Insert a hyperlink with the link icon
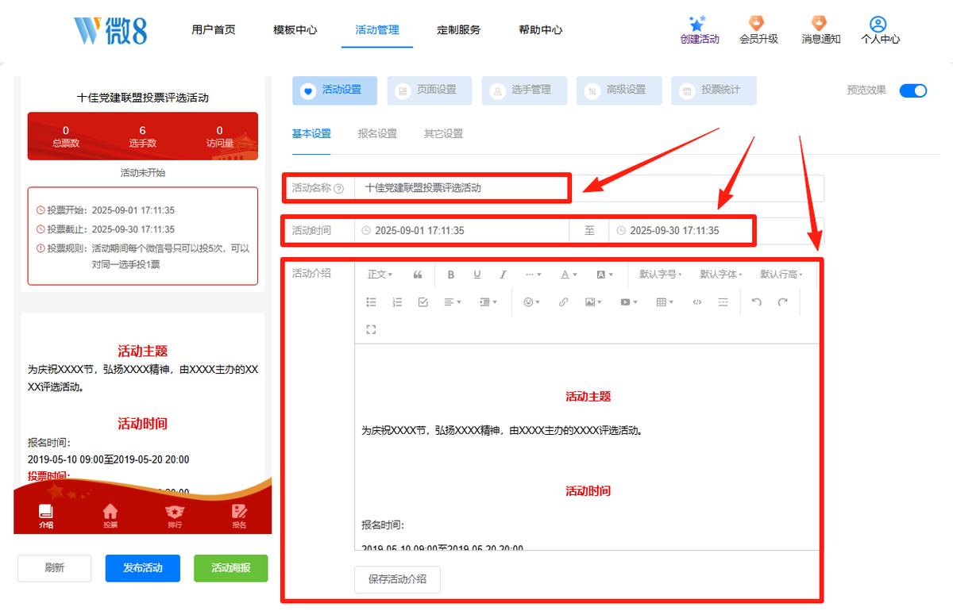Viewport: 953px width, 611px height. 564,302
